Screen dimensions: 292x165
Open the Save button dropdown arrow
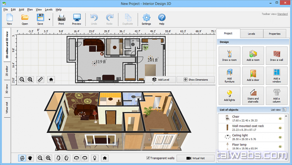49,19
